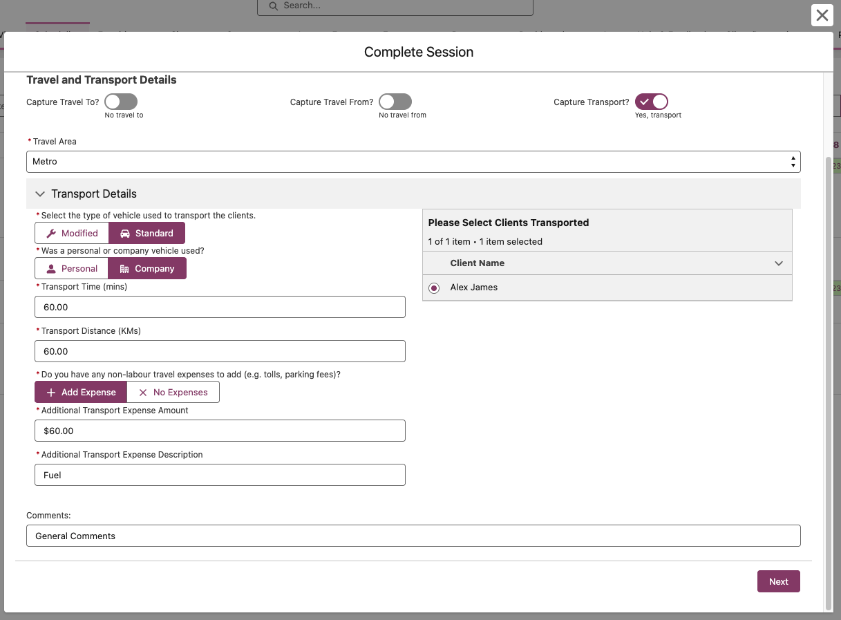
Task: Enable the Capture Travel To toggle
Action: pyautogui.click(x=121, y=102)
